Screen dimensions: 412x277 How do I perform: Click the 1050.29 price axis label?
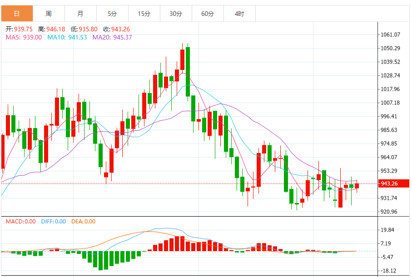(390, 48)
